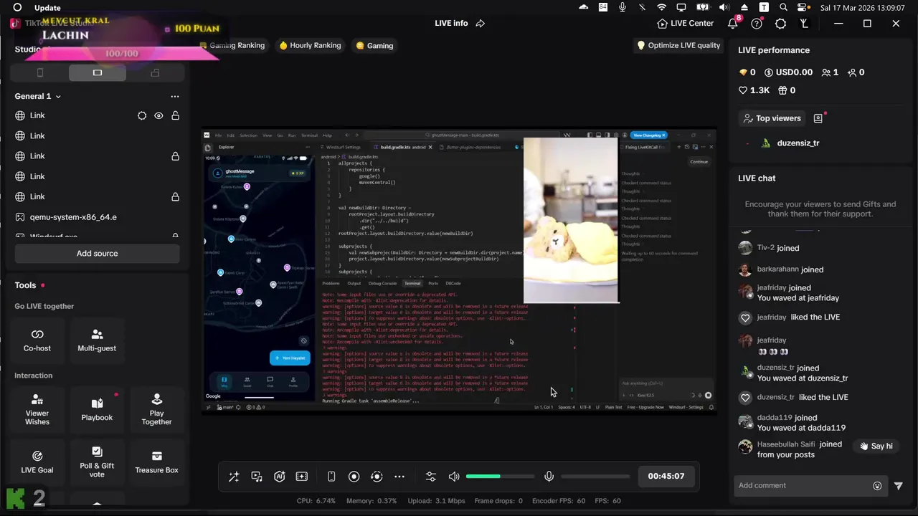Open the more options ellipsis in the bottom toolbar
The width and height of the screenshot is (918, 516).
(399, 477)
